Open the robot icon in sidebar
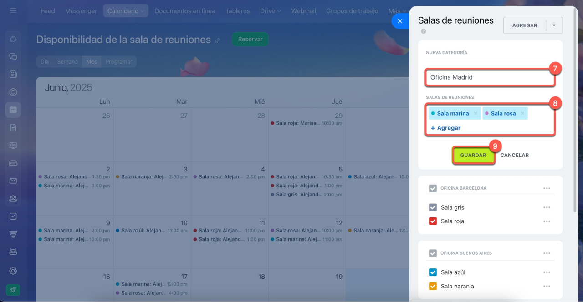The width and height of the screenshot is (583, 302). pos(13,252)
